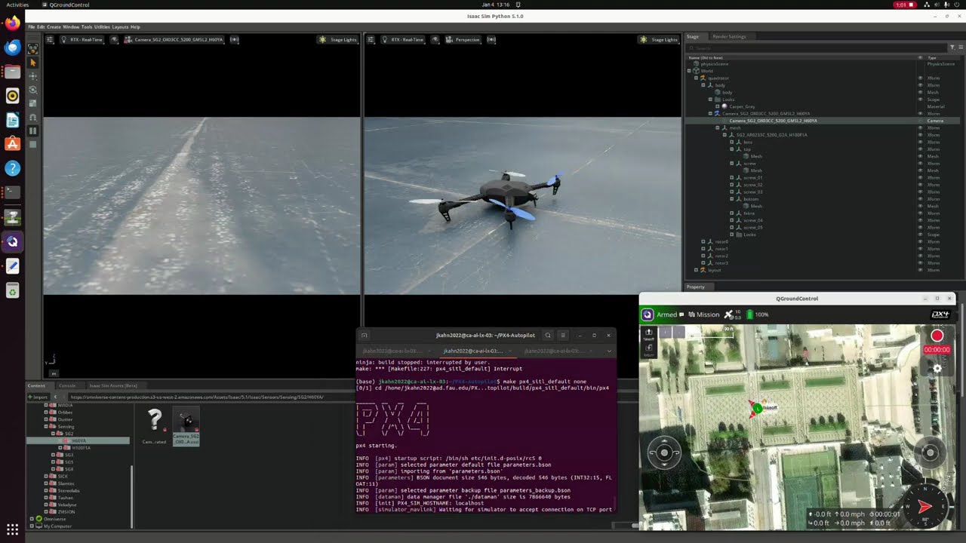The width and height of the screenshot is (966, 543).
Task: Open terminal hamburger menu
Action: click(563, 336)
